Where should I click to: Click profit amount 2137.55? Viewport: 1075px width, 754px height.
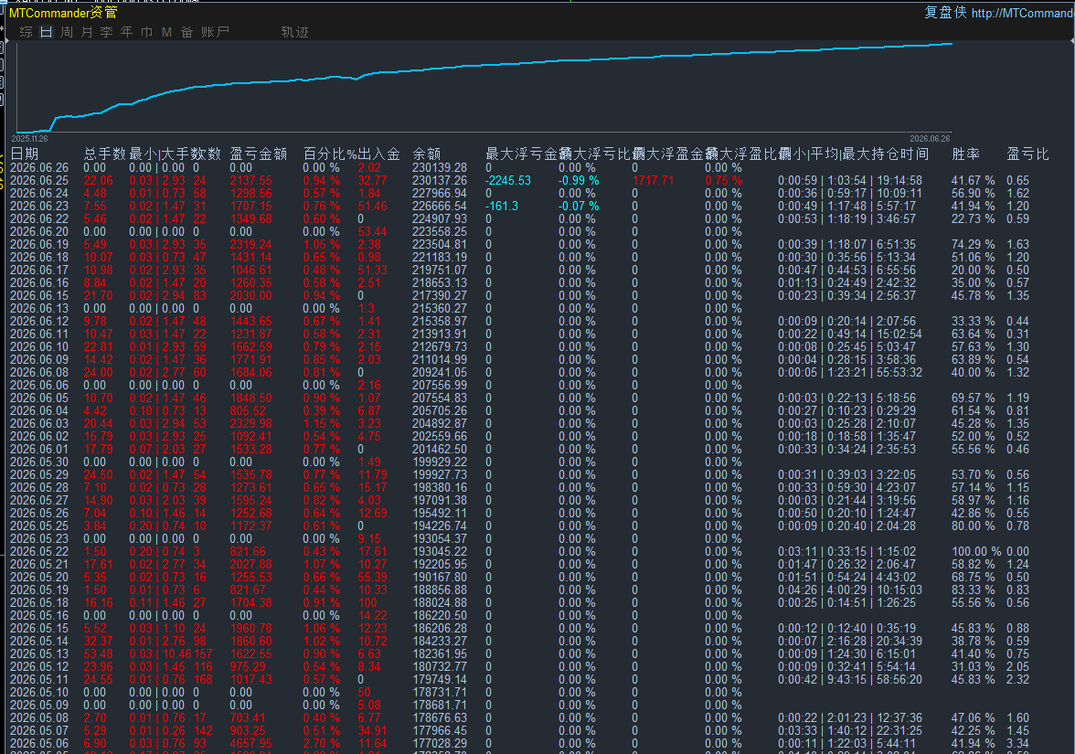pos(250,181)
